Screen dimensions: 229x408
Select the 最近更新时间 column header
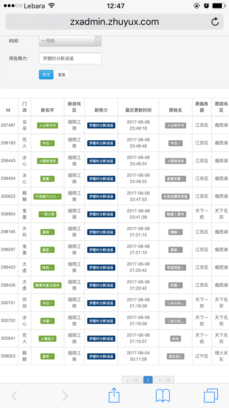click(138, 110)
